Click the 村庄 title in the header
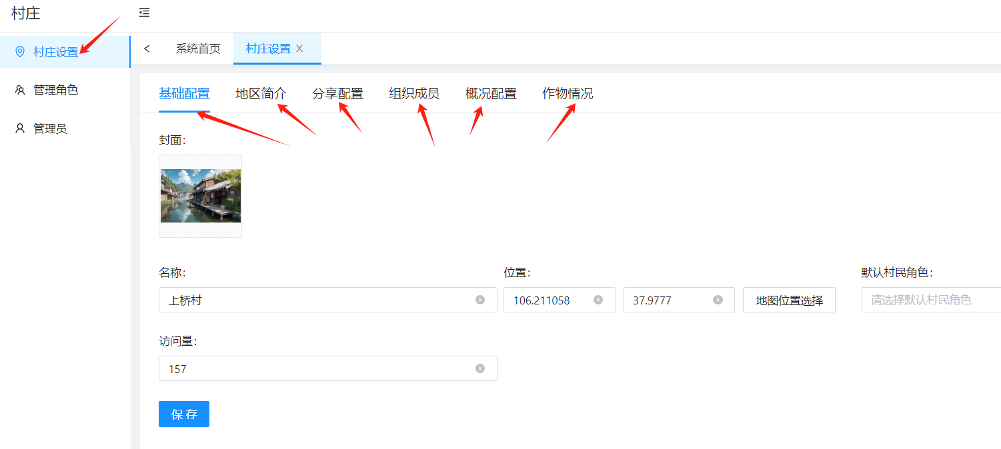Image resolution: width=1001 pixels, height=449 pixels. tap(26, 13)
